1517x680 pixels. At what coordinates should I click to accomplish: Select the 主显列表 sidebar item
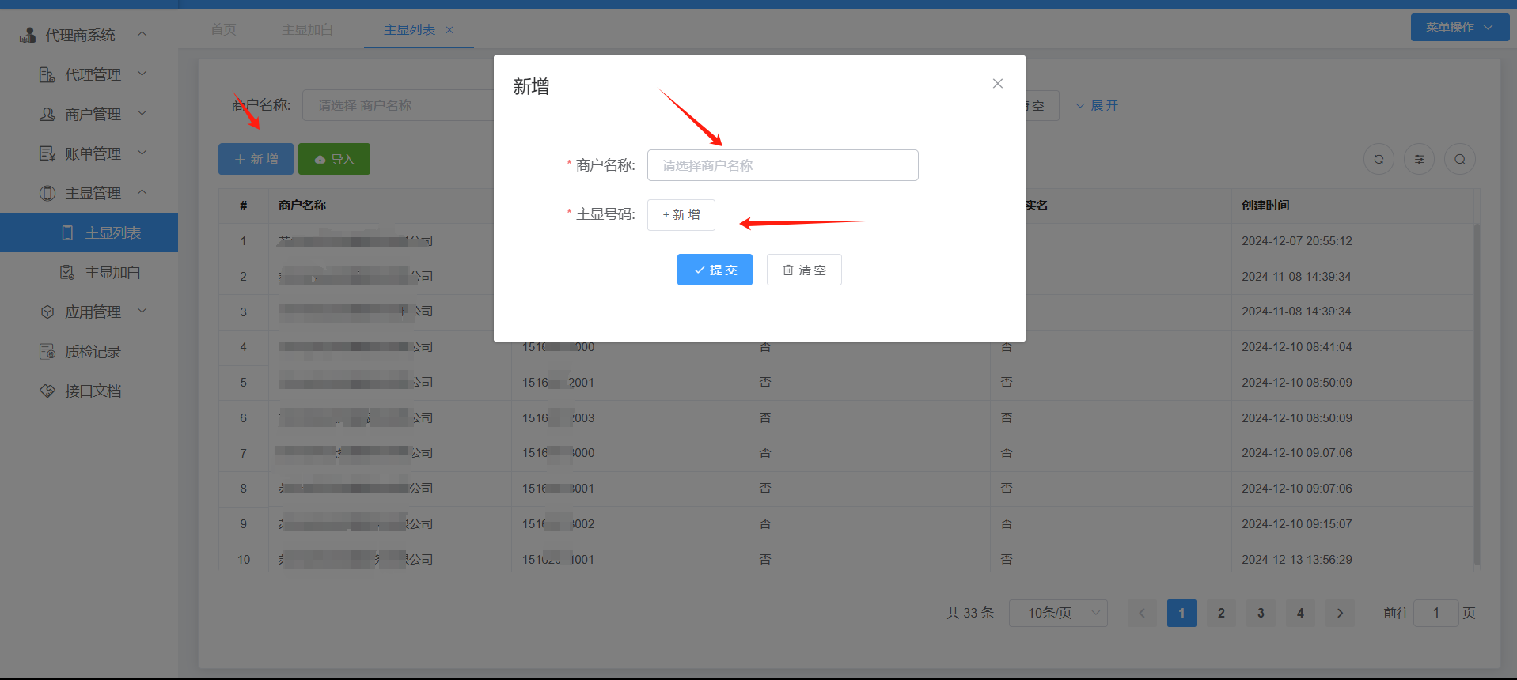[x=89, y=232]
